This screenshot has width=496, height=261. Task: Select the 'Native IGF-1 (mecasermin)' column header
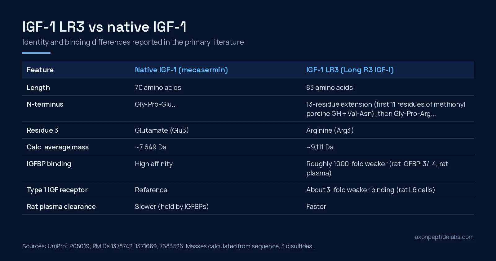(181, 70)
